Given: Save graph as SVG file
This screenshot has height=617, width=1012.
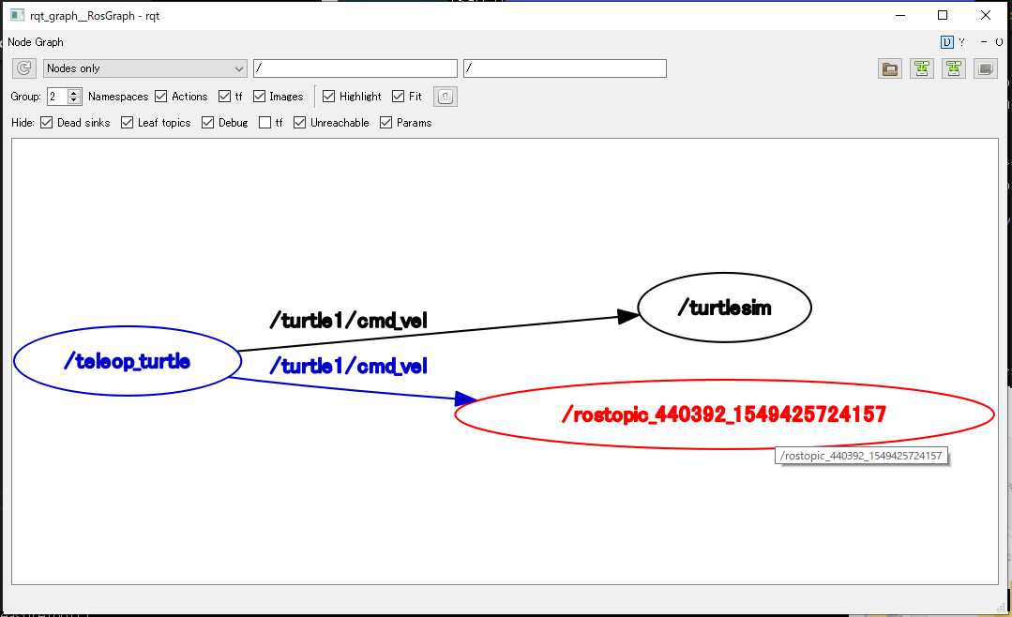Looking at the screenshot, I should (953, 68).
